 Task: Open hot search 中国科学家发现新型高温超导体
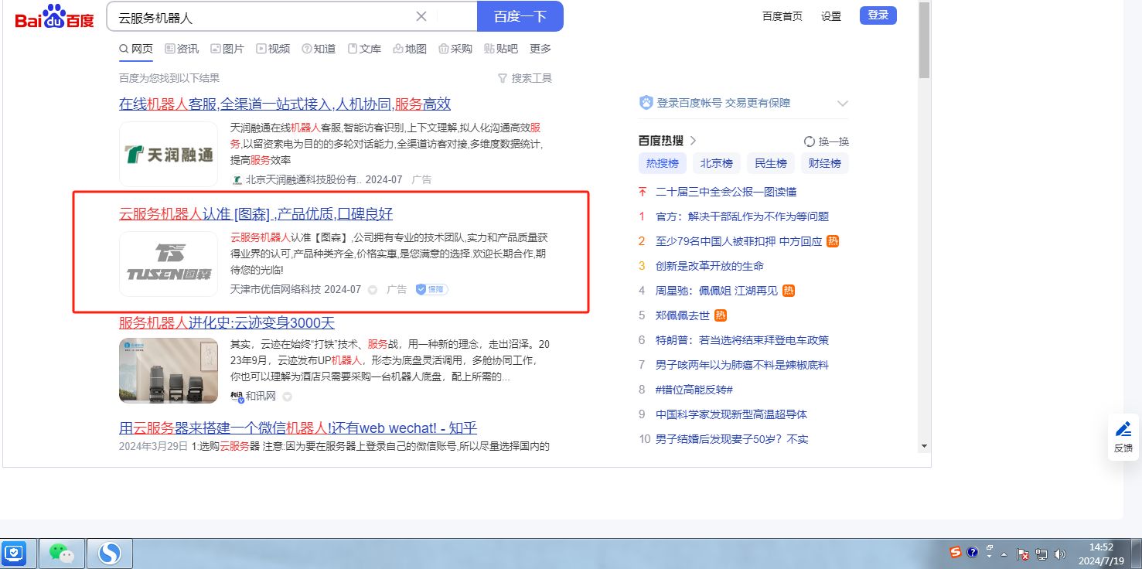point(731,414)
